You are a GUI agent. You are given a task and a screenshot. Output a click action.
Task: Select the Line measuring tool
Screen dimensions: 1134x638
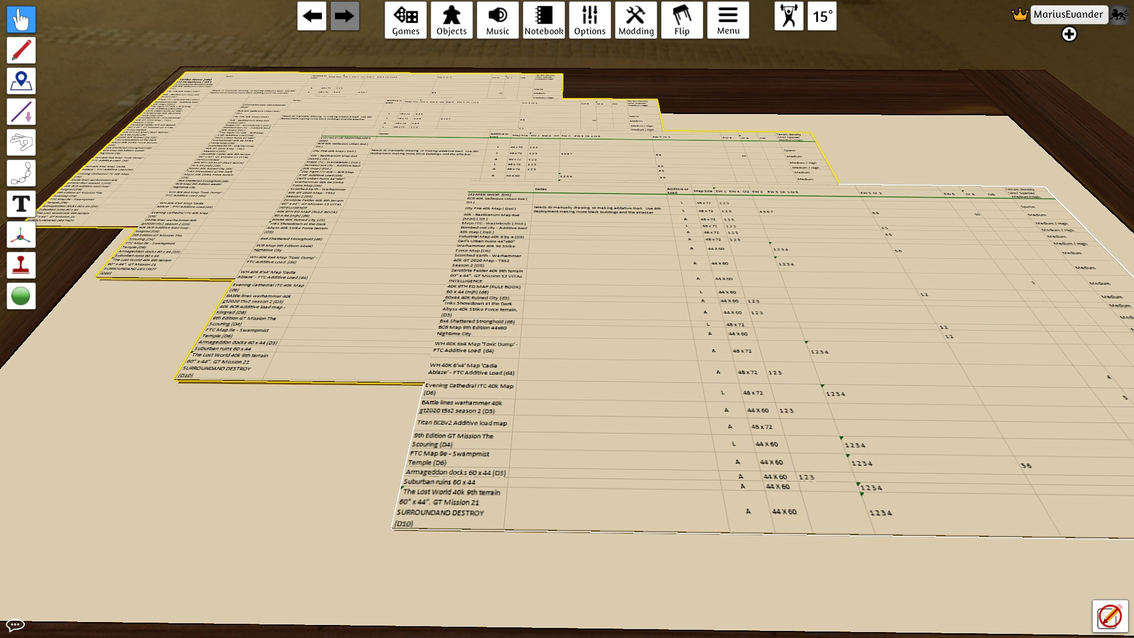pos(21,112)
